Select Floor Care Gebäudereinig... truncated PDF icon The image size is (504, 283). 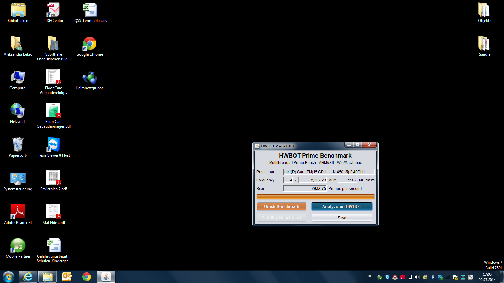click(54, 82)
